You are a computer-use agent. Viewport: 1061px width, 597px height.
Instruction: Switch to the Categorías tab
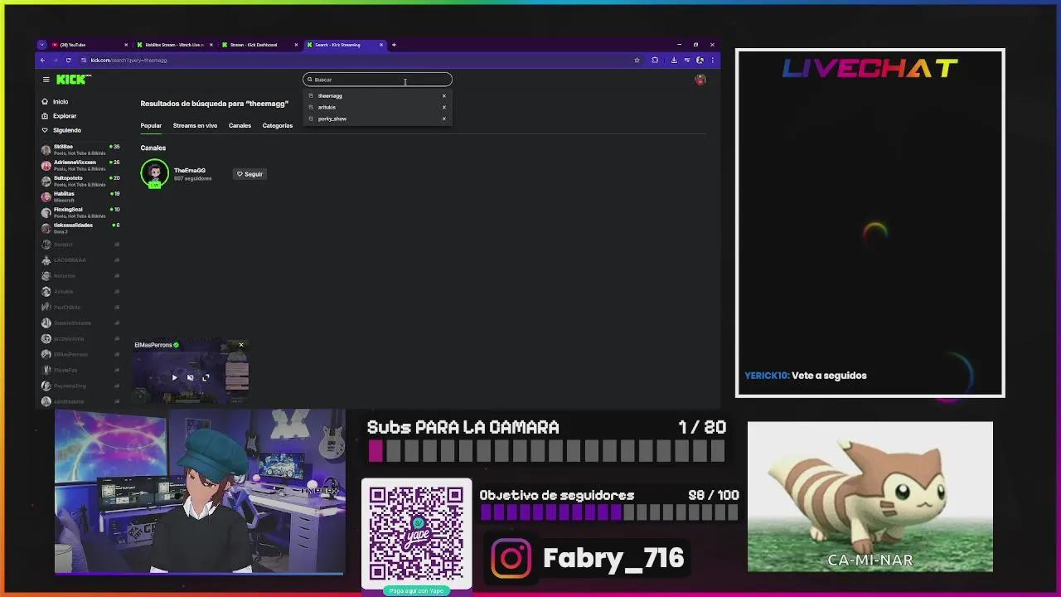278,126
